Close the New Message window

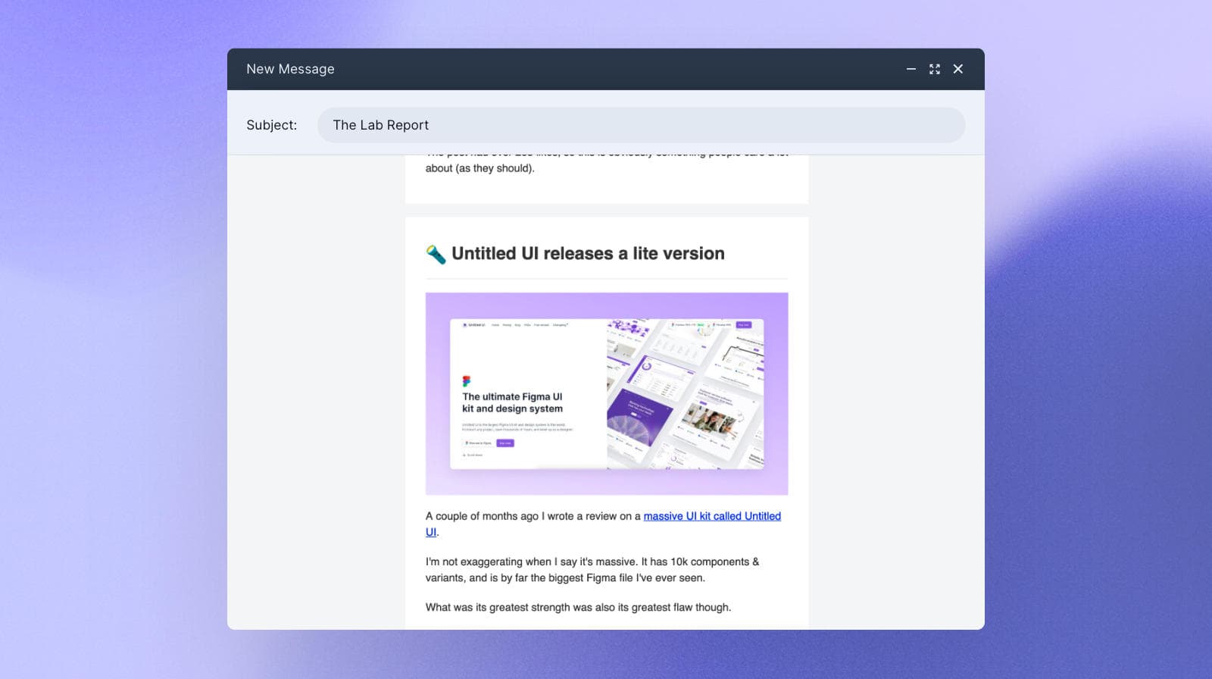point(958,69)
